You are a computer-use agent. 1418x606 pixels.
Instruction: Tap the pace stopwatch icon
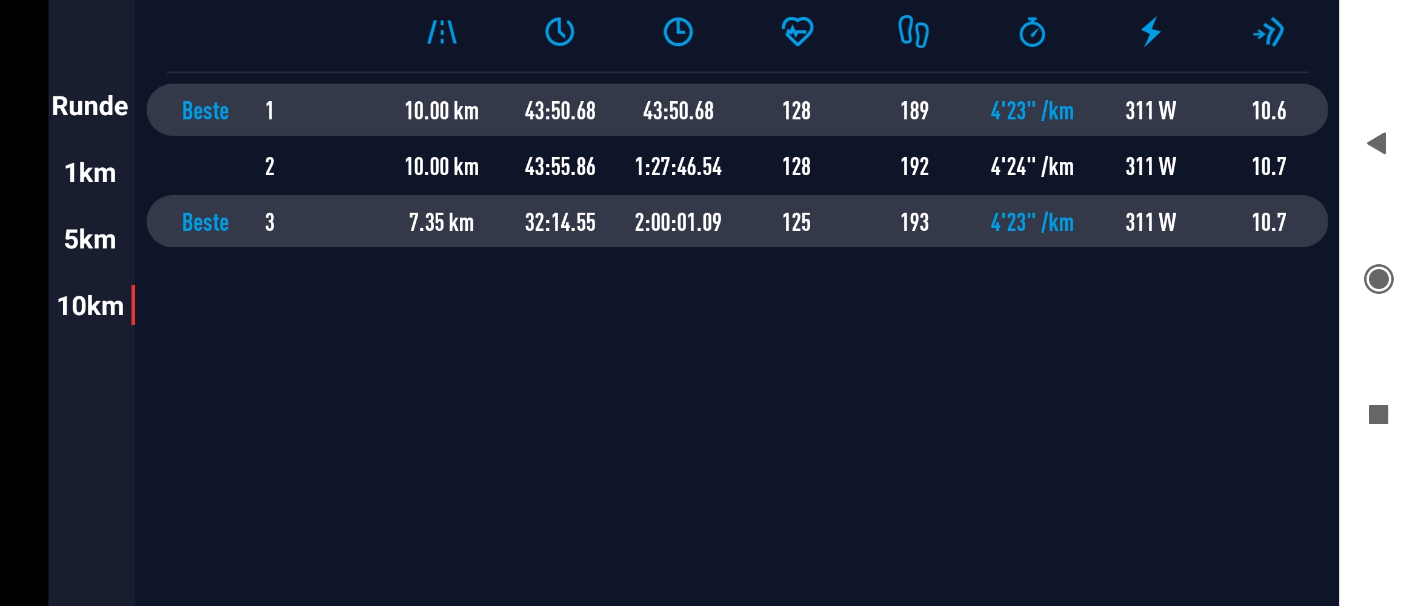click(x=1032, y=32)
